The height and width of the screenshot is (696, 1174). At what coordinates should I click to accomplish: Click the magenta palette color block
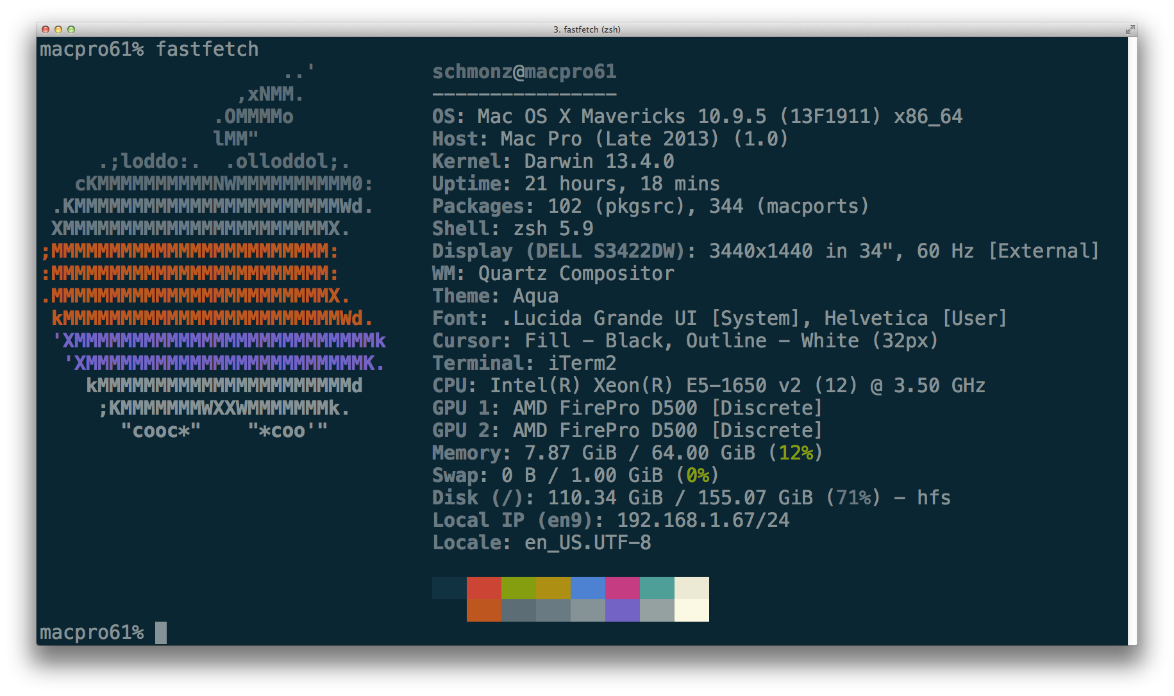tap(622, 588)
